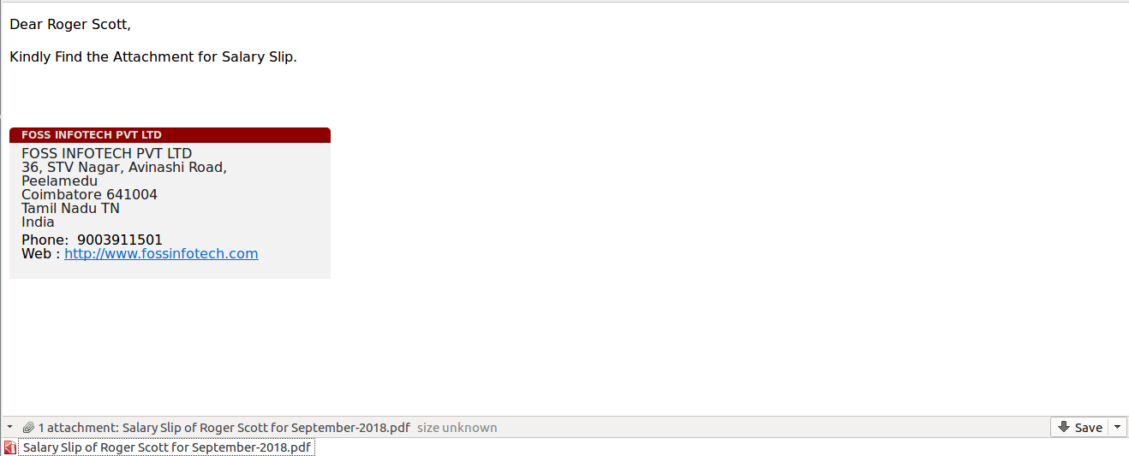Select the Salary Slip PDF attachment item
This screenshot has width=1129, height=456.
point(166,447)
